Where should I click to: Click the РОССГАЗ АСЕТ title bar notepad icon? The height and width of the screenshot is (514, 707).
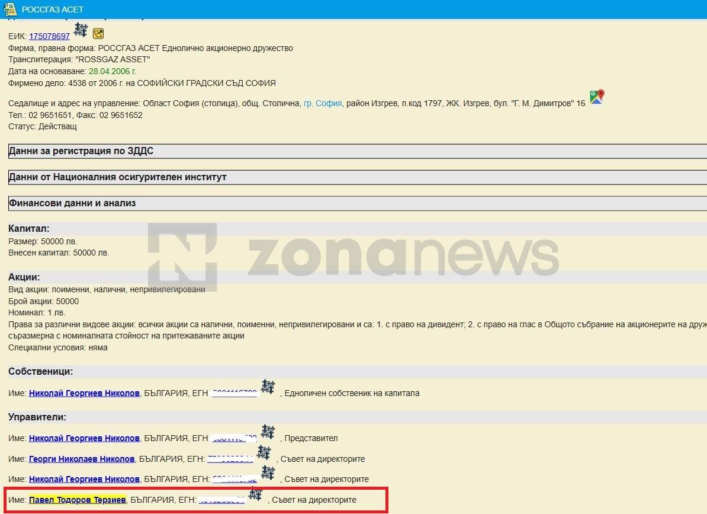click(x=10, y=9)
